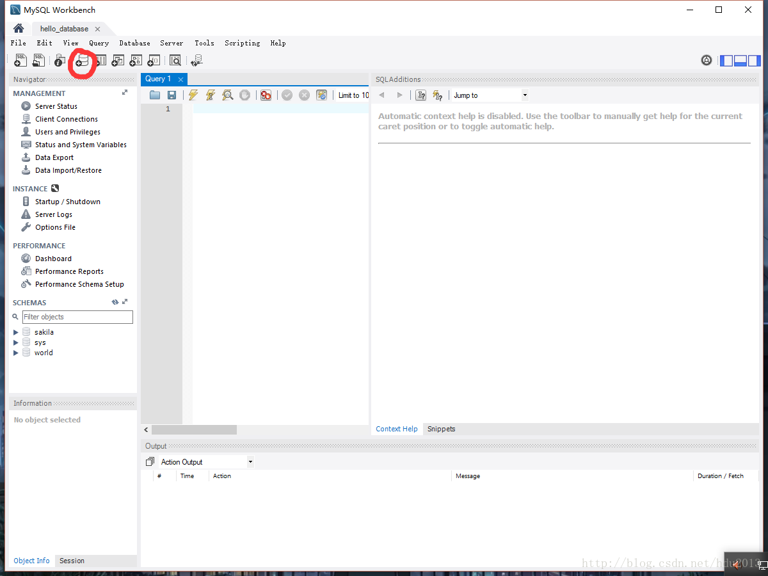The image size is (768, 576).
Task: Click the create new function icon
Action: 154,60
